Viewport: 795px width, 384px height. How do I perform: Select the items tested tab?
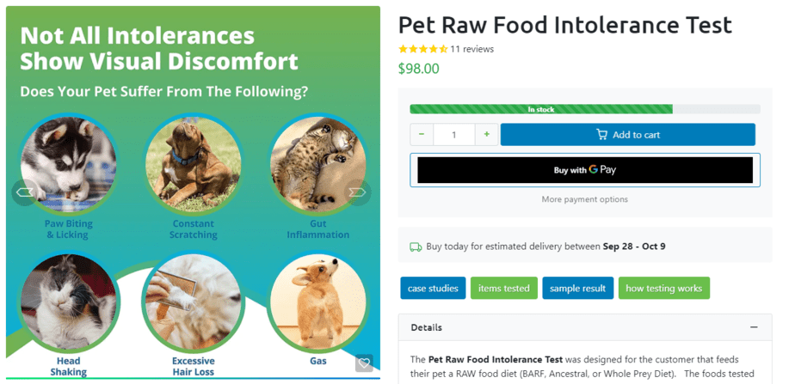[504, 289]
